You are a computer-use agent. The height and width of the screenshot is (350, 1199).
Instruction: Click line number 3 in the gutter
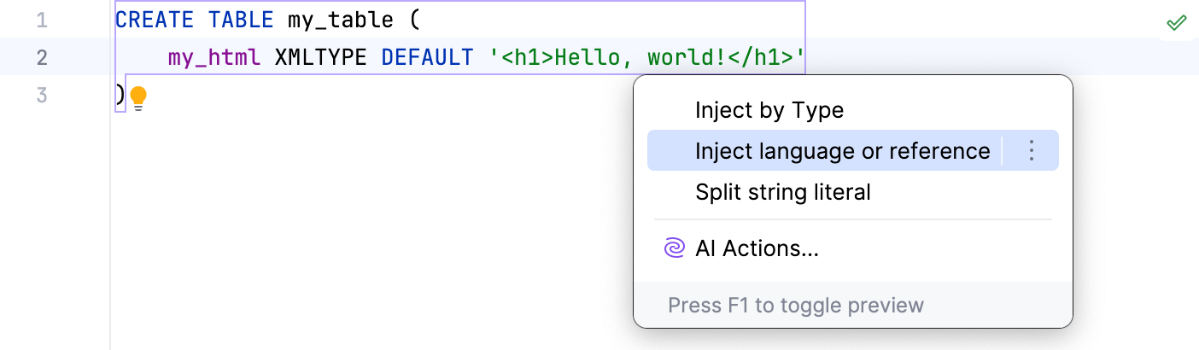click(42, 95)
